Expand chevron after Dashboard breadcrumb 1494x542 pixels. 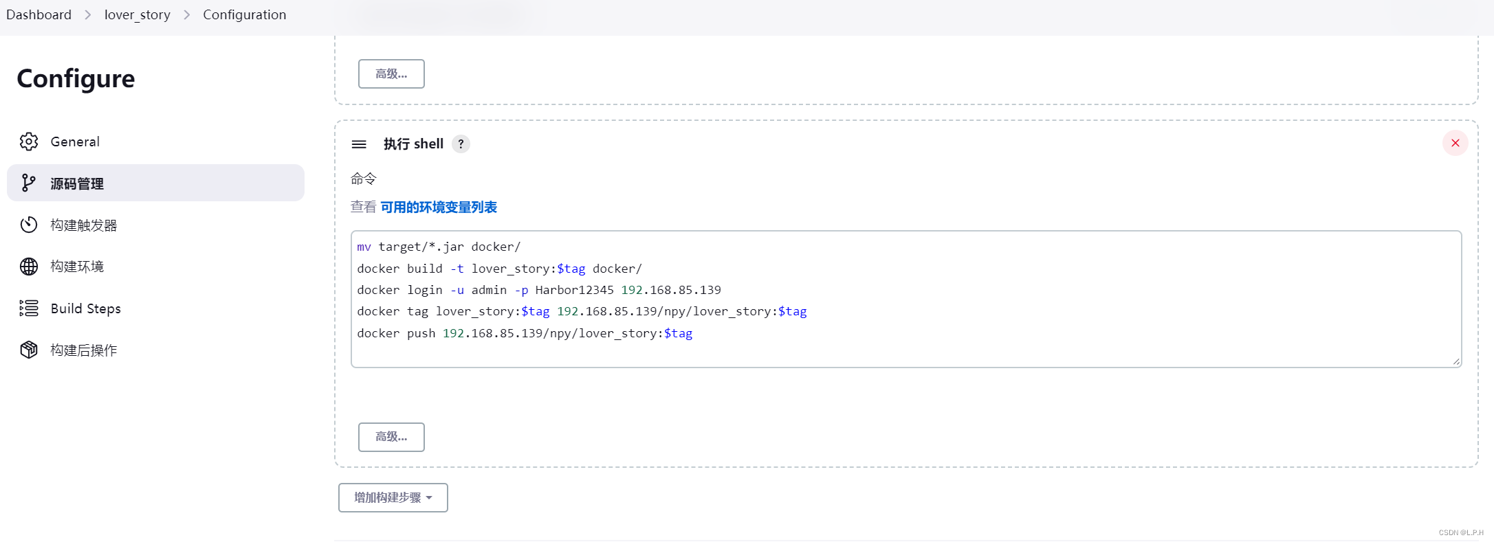click(88, 14)
